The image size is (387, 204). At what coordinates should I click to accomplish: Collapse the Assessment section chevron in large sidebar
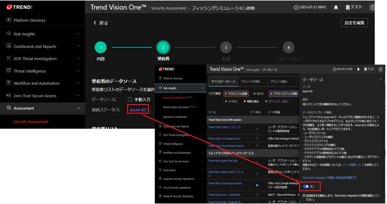78,108
